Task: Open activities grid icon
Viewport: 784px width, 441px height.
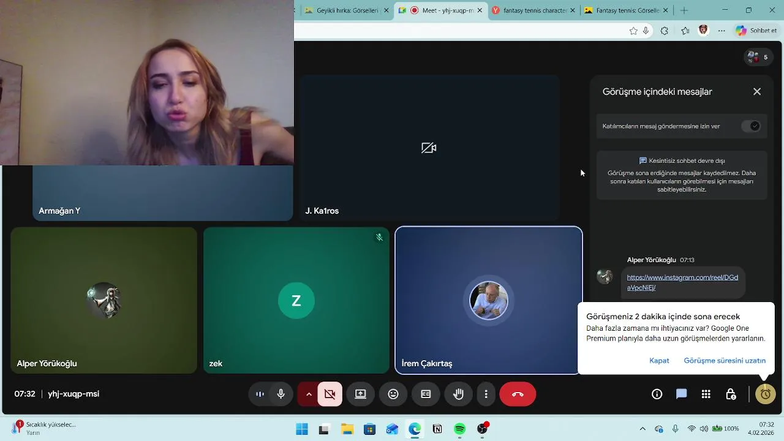Action: click(706, 394)
